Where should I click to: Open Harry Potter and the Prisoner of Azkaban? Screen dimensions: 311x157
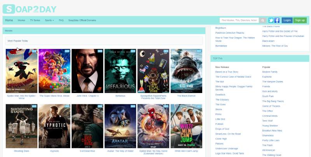tap(283, 36)
